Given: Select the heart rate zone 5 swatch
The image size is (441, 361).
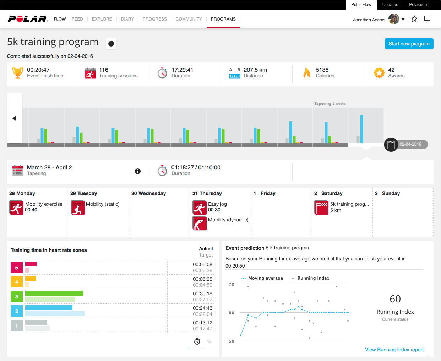Looking at the screenshot, I should point(17,268).
